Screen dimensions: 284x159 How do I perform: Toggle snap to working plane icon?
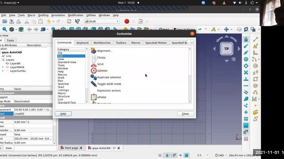tap(246, 125)
